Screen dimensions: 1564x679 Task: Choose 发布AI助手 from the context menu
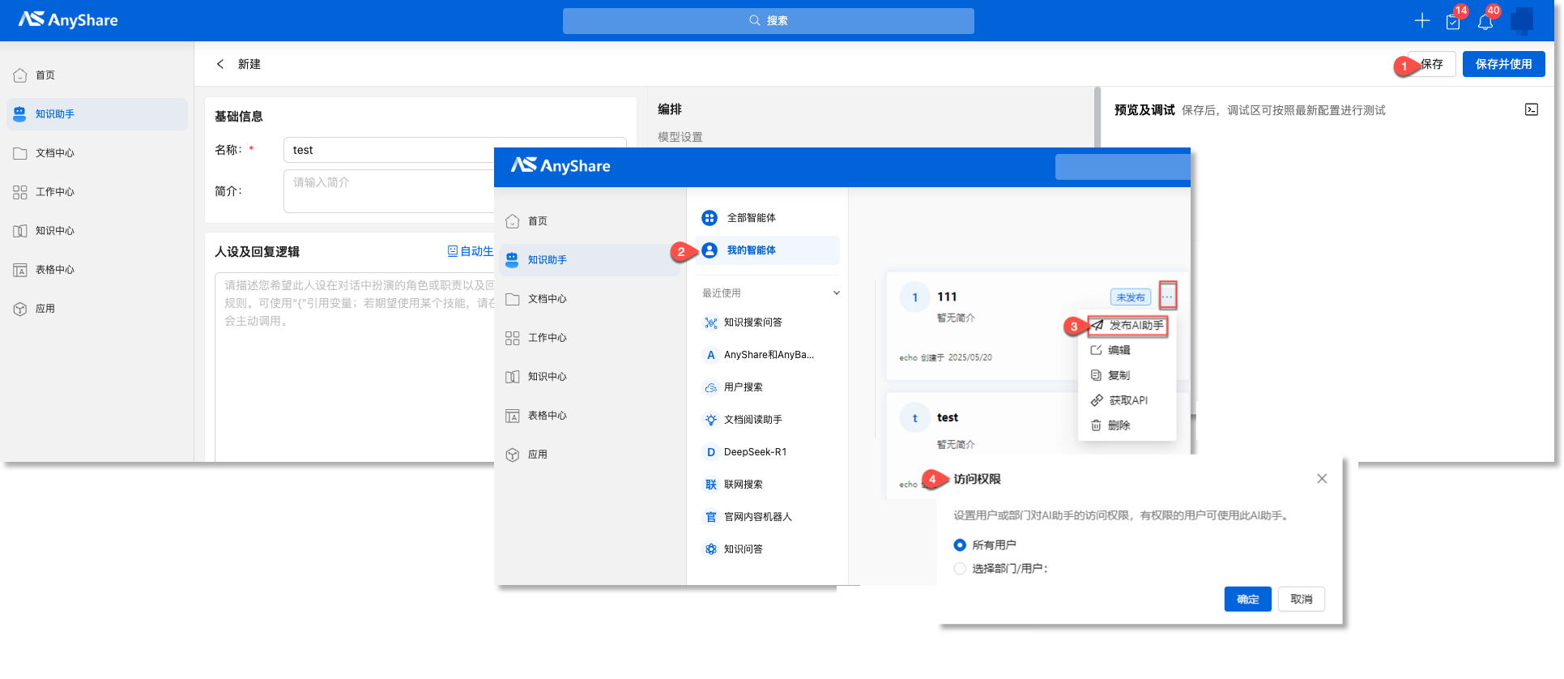(1127, 326)
